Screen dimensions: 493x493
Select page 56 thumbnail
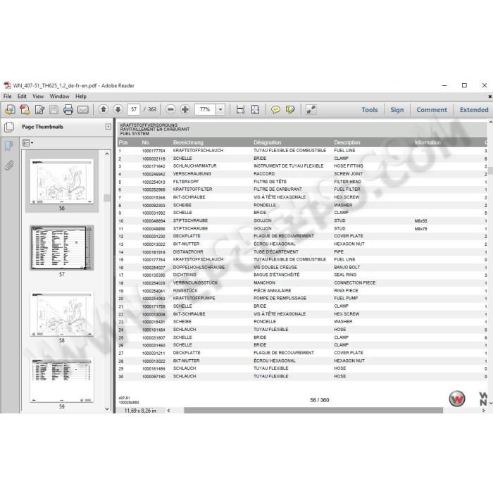coord(62,182)
